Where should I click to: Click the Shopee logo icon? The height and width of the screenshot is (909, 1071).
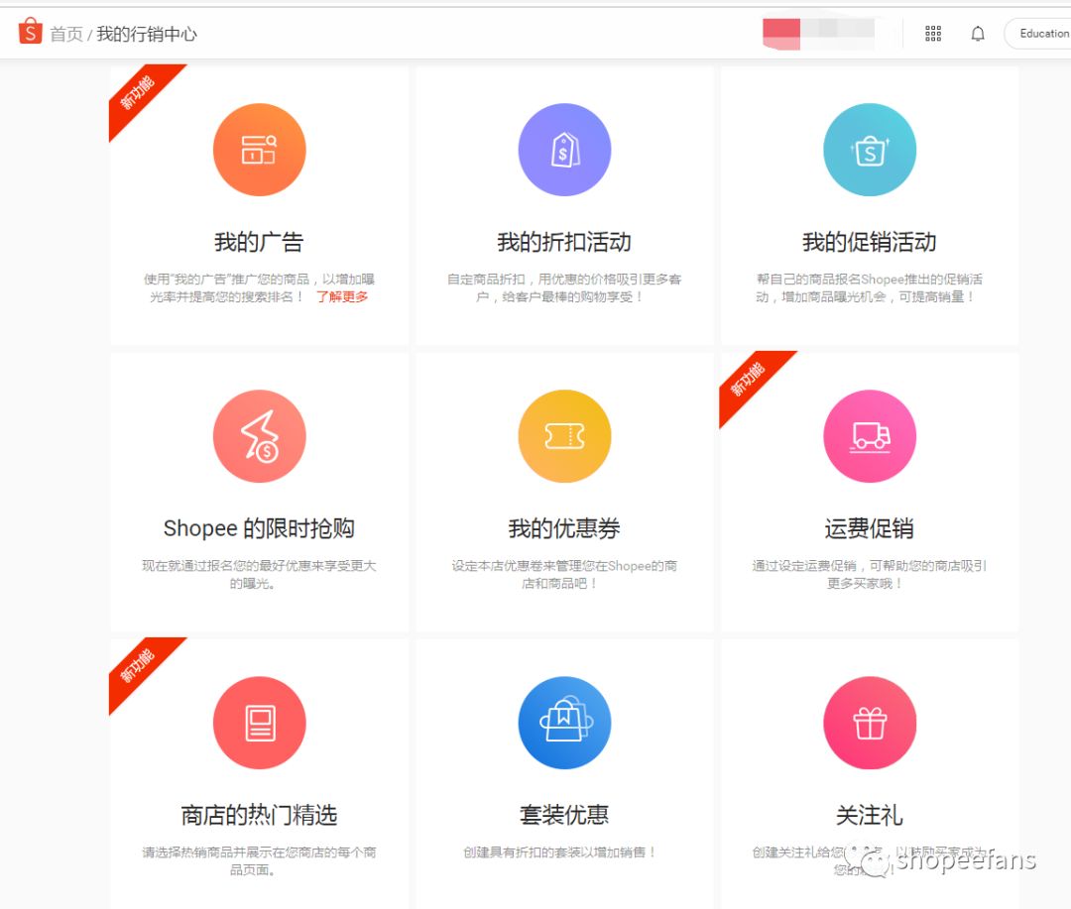[29, 31]
